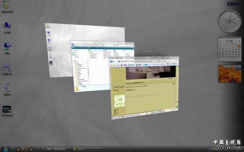Select Company of Heroes folder in tree
Viewport: 244px width, 152px height.
pyautogui.click(x=81, y=68)
